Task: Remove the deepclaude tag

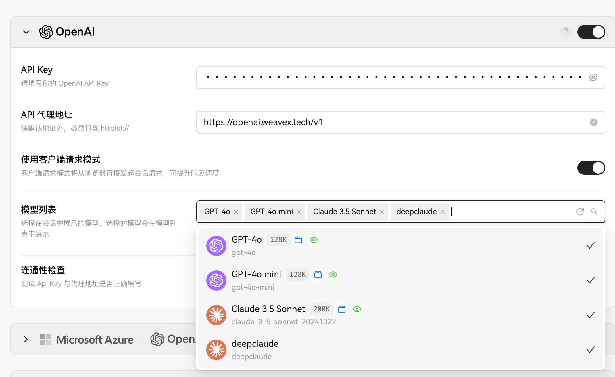Action: [443, 212]
